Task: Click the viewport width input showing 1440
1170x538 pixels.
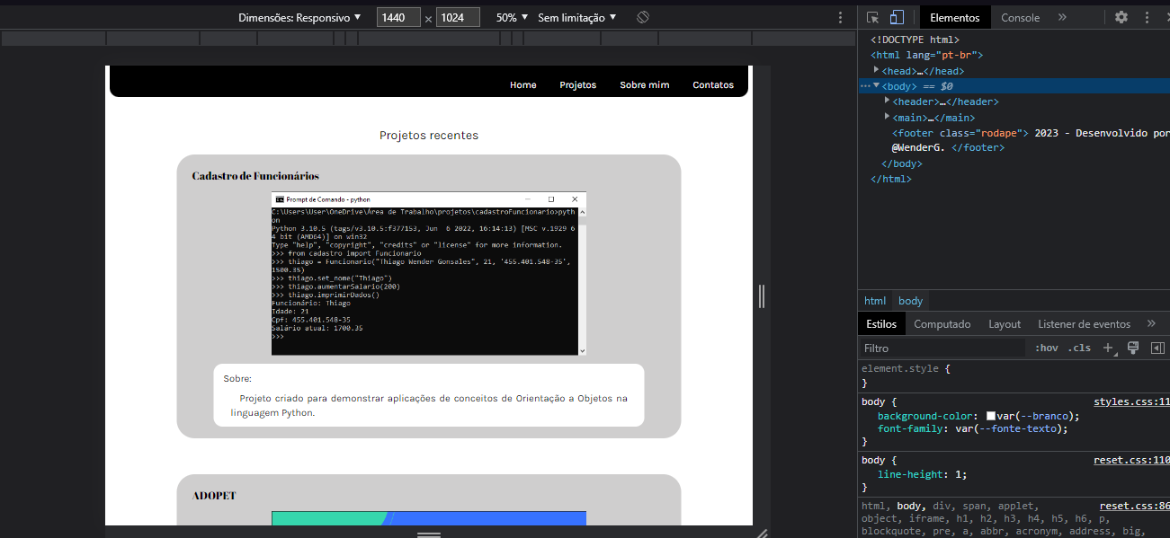Action: pyautogui.click(x=397, y=16)
